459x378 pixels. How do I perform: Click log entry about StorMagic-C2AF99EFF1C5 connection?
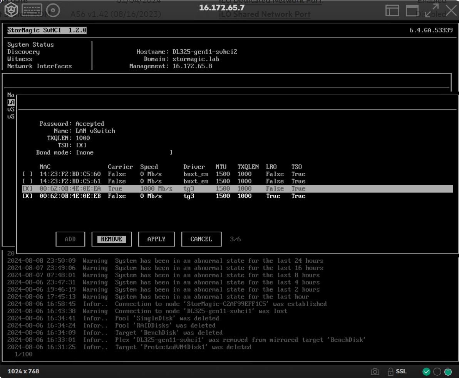point(167,304)
